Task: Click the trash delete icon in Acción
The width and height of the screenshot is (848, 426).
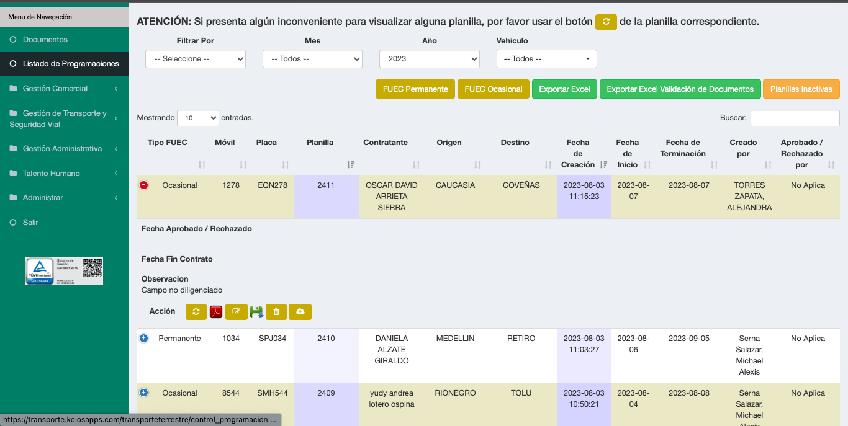Action: coord(276,312)
